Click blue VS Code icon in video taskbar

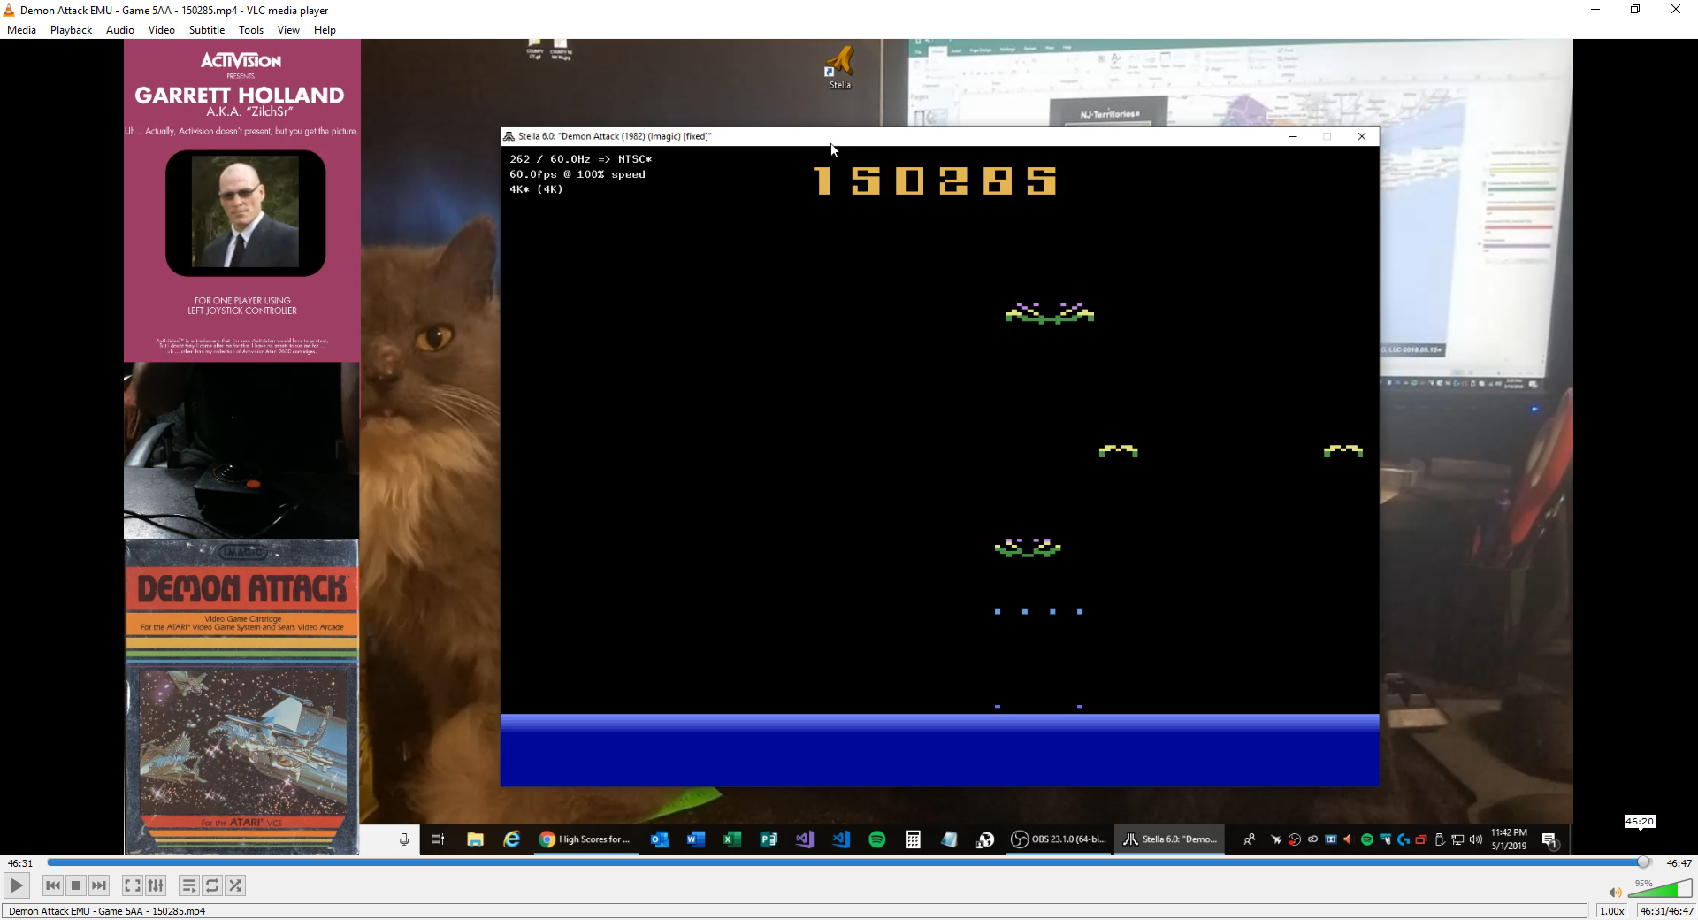841,839
